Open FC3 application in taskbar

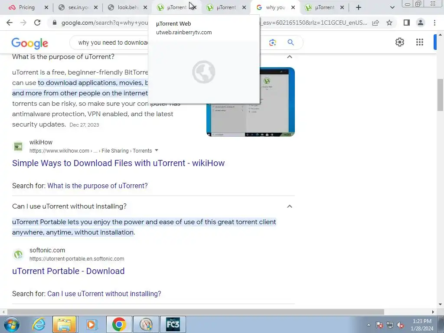[173, 324]
